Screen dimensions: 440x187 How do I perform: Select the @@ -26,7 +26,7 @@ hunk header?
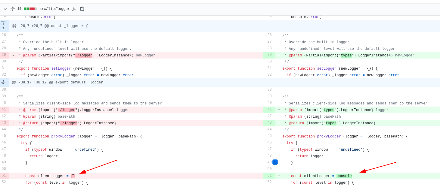(x=50, y=26)
